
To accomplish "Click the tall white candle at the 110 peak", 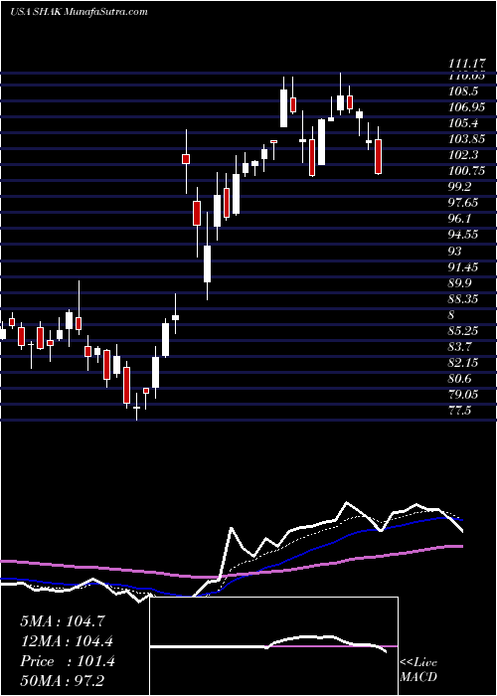I will click(x=283, y=107).
